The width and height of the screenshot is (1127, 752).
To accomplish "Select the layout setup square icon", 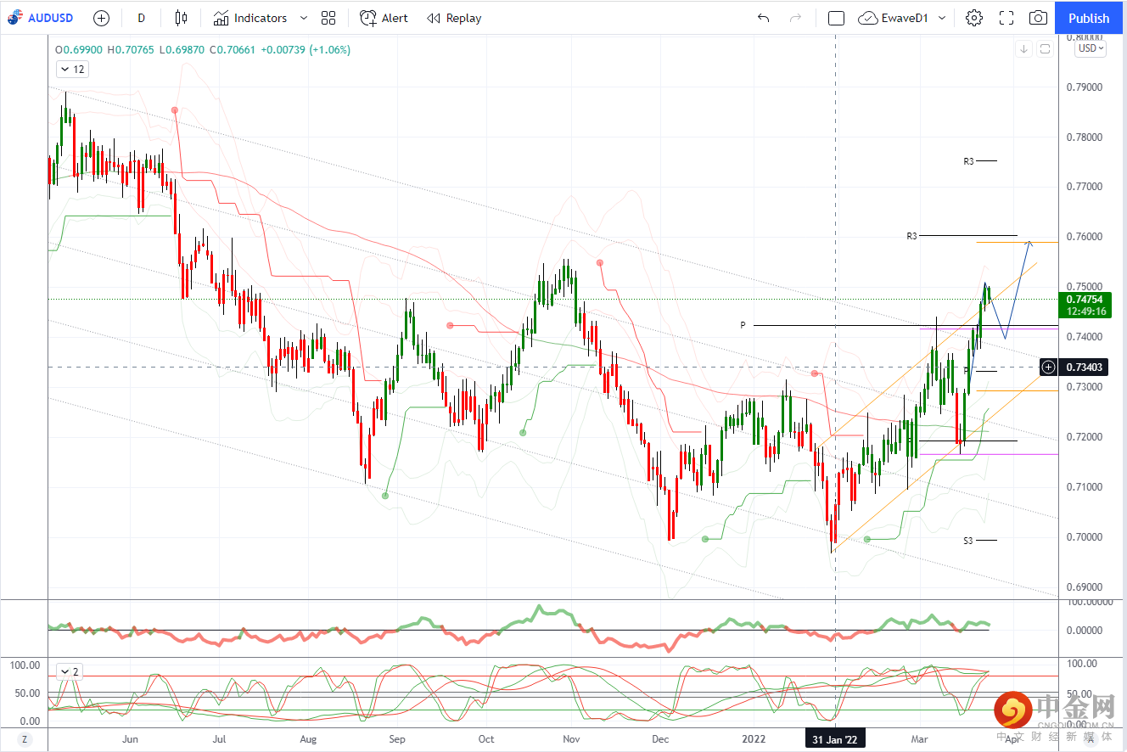I will pyautogui.click(x=836, y=18).
